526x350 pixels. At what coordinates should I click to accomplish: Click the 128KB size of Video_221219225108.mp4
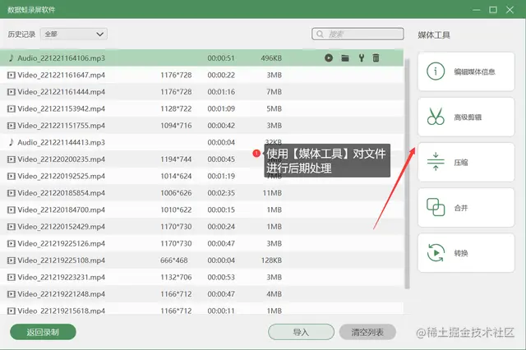pos(271,260)
